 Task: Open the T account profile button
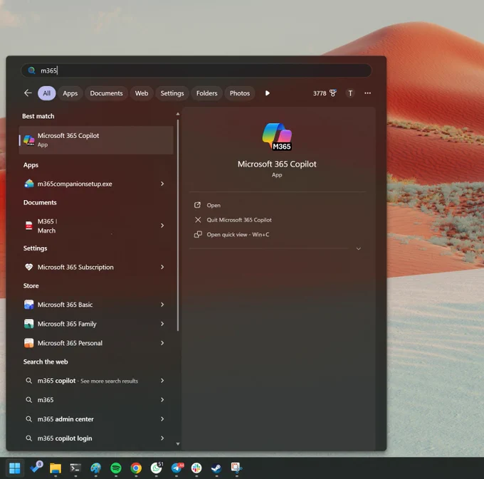click(350, 93)
